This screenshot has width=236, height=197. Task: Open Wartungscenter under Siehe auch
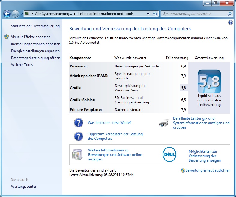(24, 187)
